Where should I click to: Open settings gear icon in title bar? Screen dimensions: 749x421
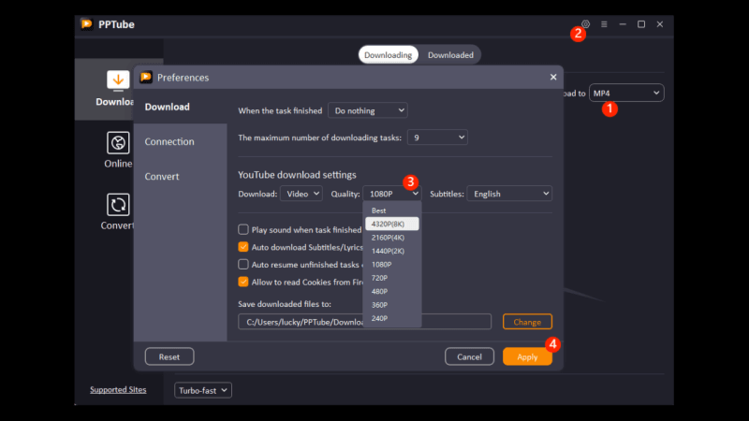586,24
